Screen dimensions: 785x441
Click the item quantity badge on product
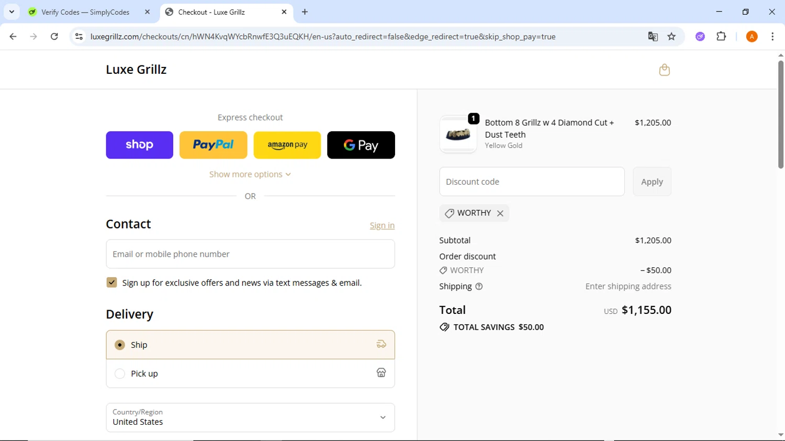(474, 119)
